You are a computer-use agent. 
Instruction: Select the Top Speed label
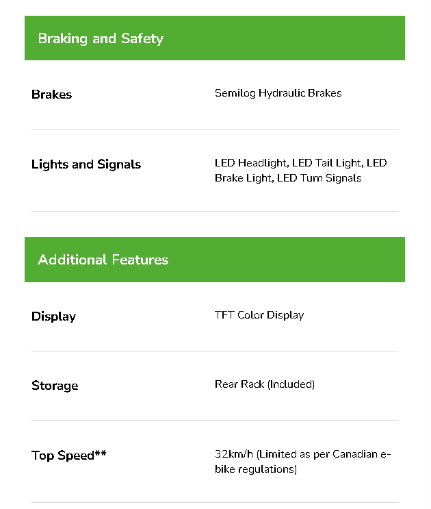(x=62, y=456)
